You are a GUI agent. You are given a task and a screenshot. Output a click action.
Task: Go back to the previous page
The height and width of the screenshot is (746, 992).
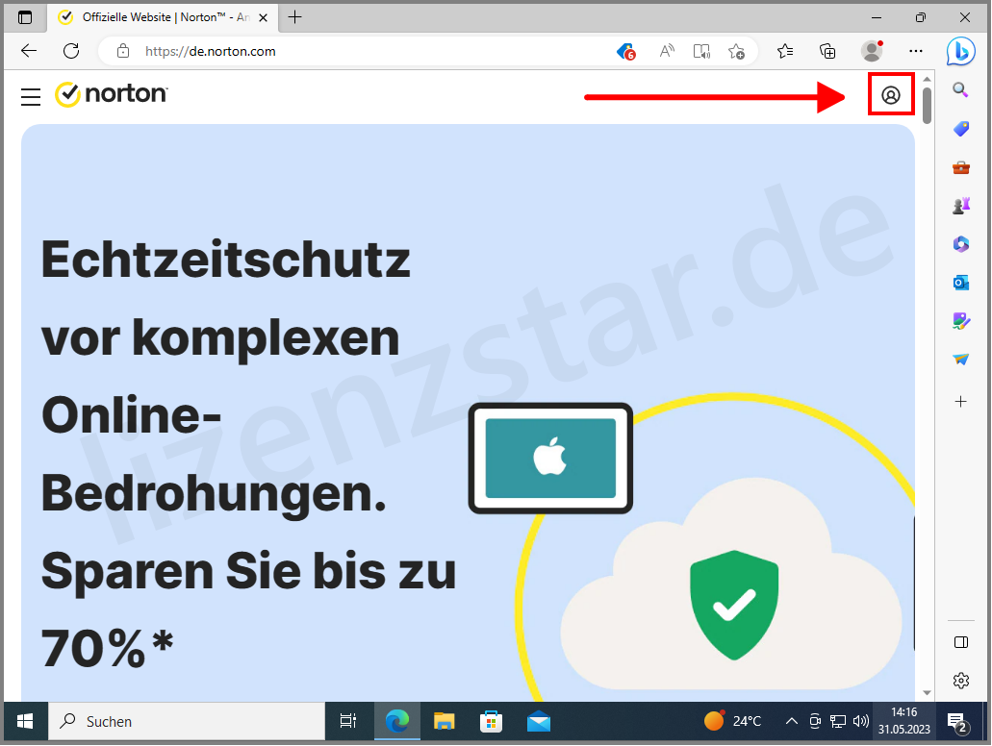tap(29, 51)
